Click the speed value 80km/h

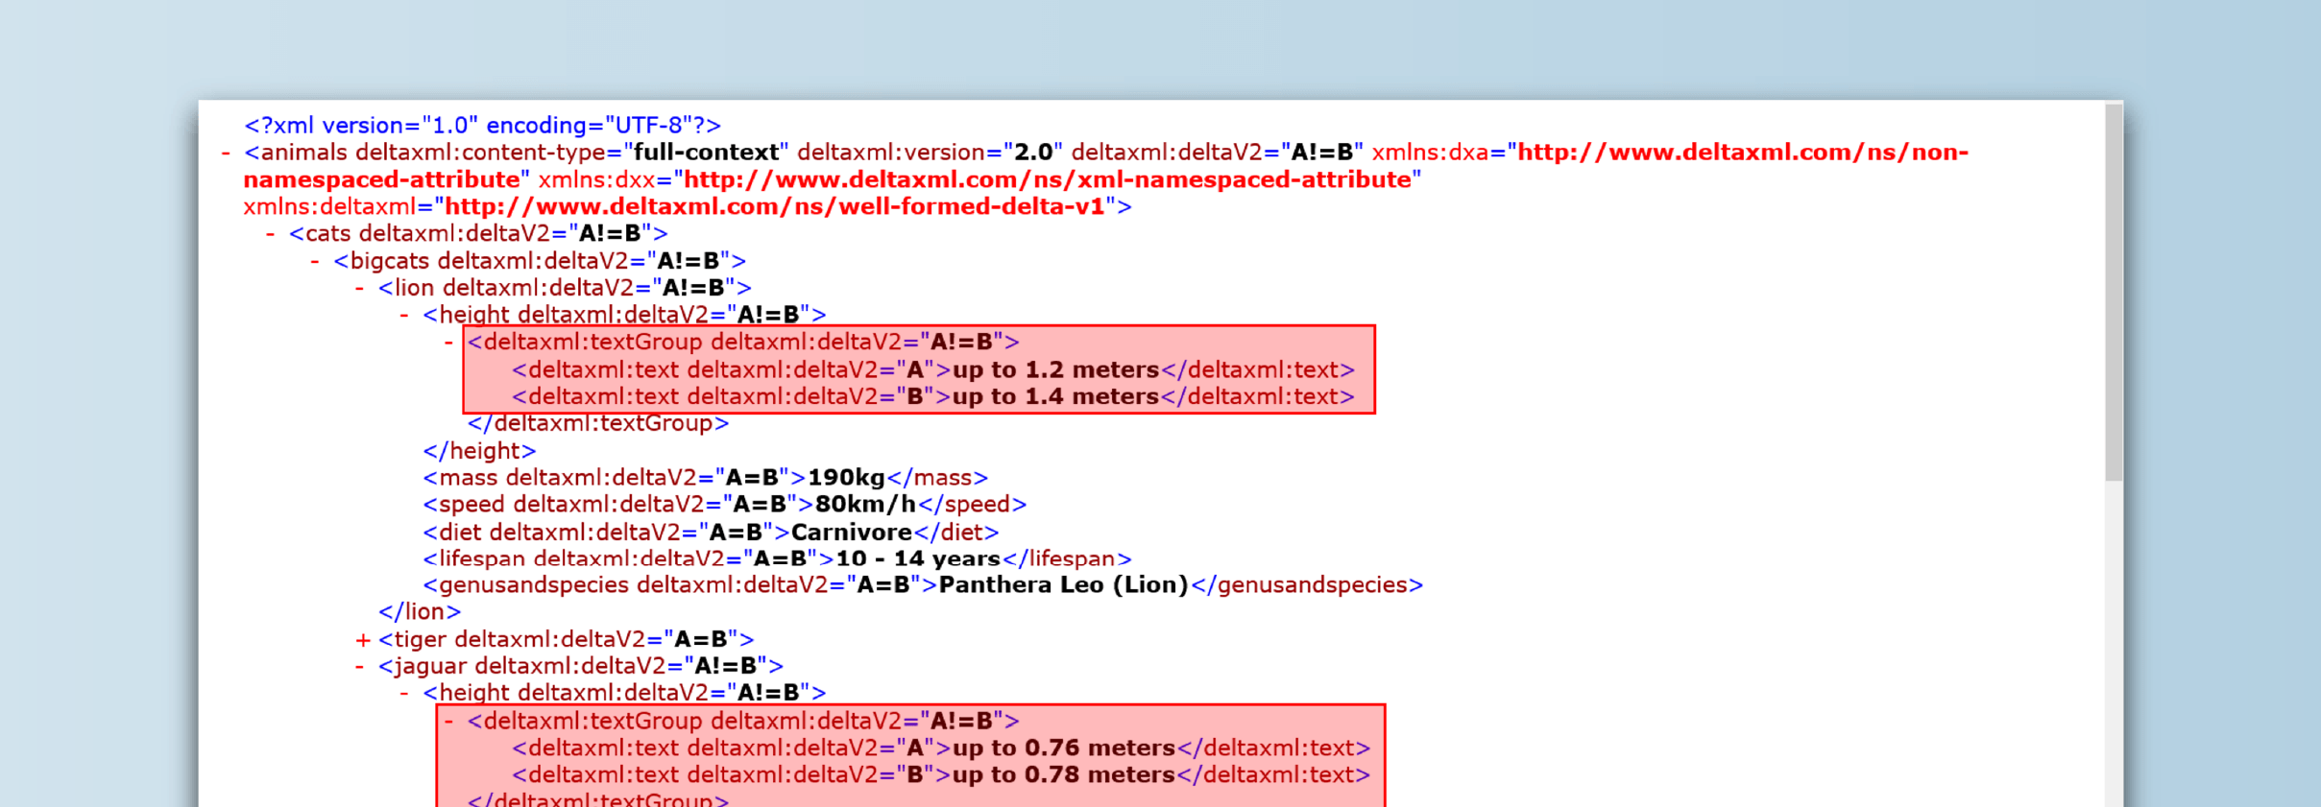point(865,505)
